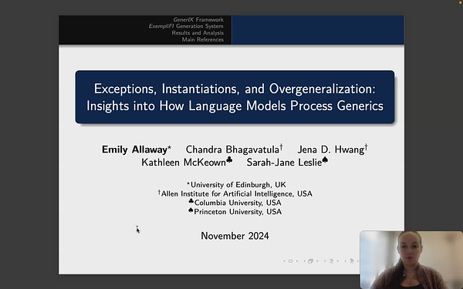Viewport: 463px width, 289px height.
Task: Click the subsection navigation icon
Action: click(331, 261)
